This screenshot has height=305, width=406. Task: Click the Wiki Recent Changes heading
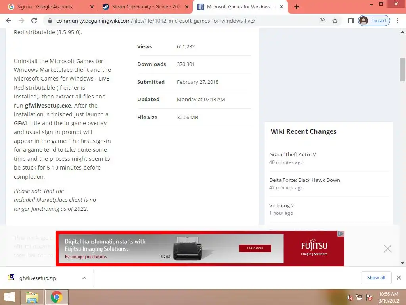click(303, 131)
